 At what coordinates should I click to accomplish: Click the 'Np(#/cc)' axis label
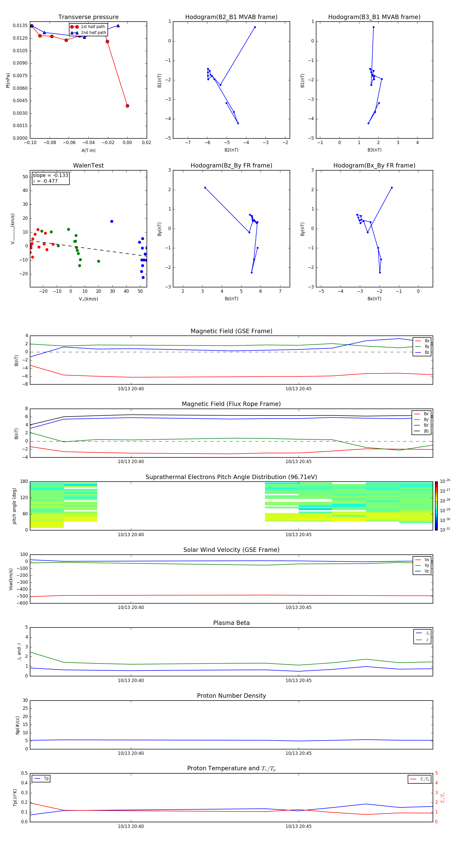pos(17,725)
